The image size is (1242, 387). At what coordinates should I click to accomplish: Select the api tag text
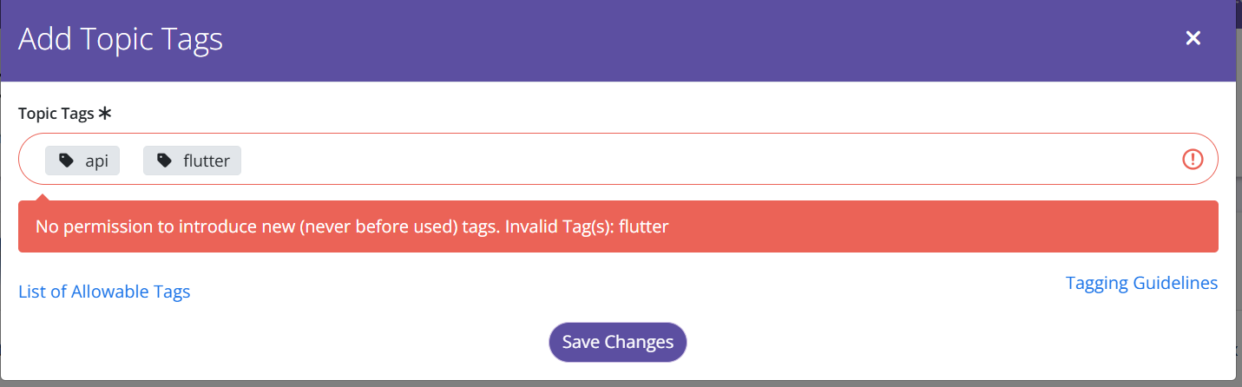coord(96,161)
